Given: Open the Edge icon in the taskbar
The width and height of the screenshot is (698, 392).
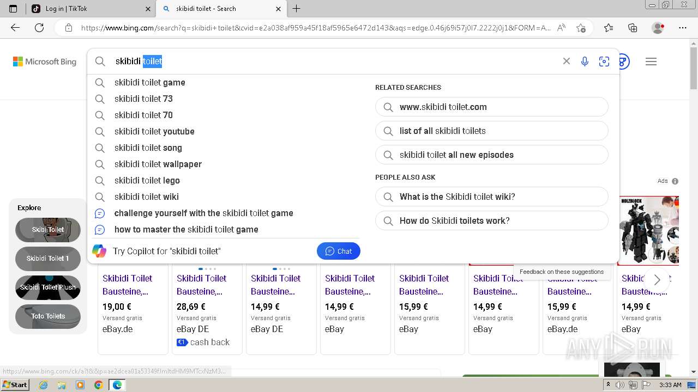Looking at the screenshot, I should coord(117,385).
